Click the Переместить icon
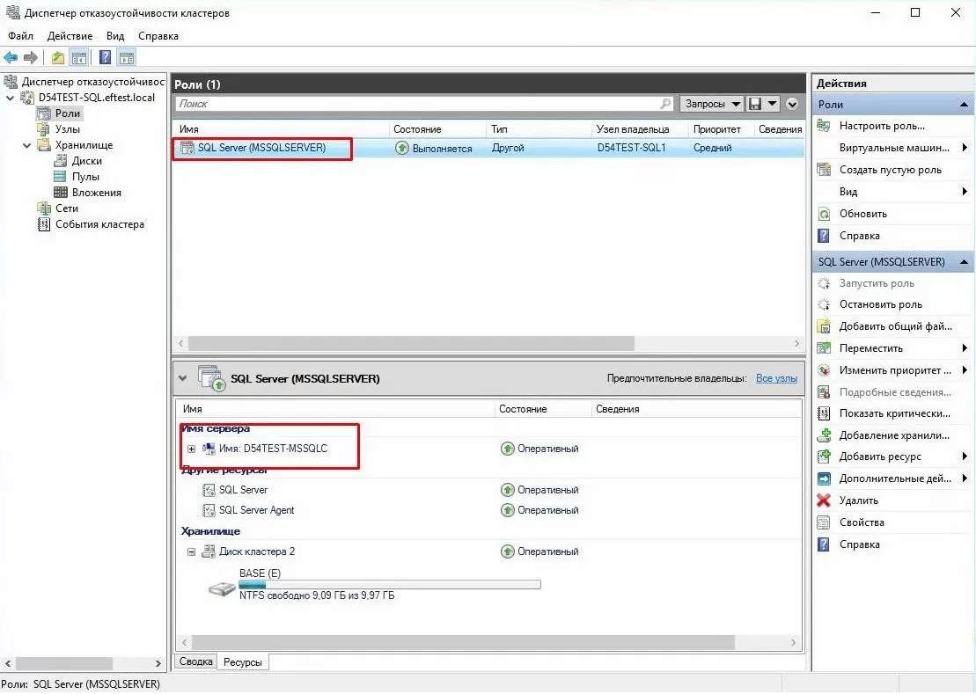Viewport: 976px width, 694px height. 824,348
